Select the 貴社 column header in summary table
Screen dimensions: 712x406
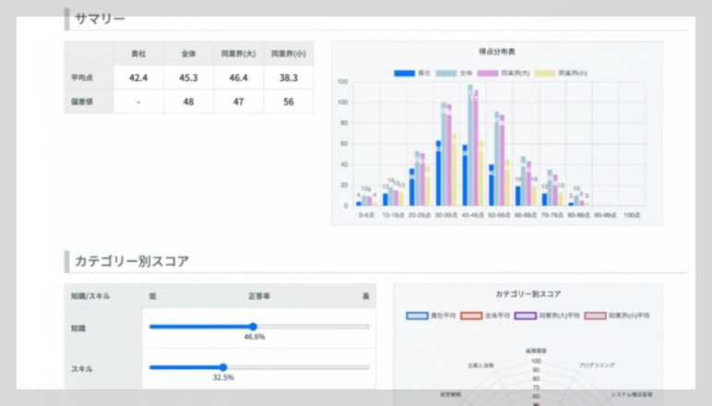[138, 54]
